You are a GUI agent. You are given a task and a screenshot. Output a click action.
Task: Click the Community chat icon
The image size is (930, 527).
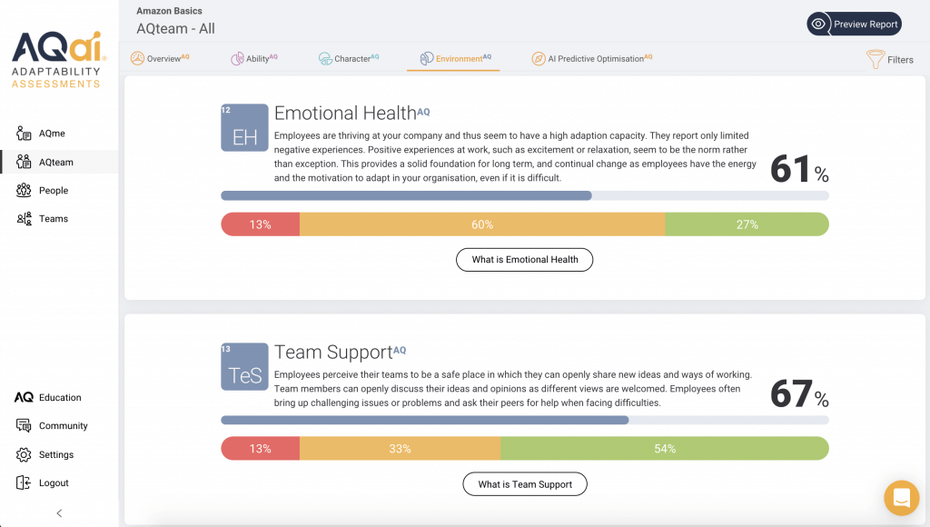pyautogui.click(x=24, y=425)
